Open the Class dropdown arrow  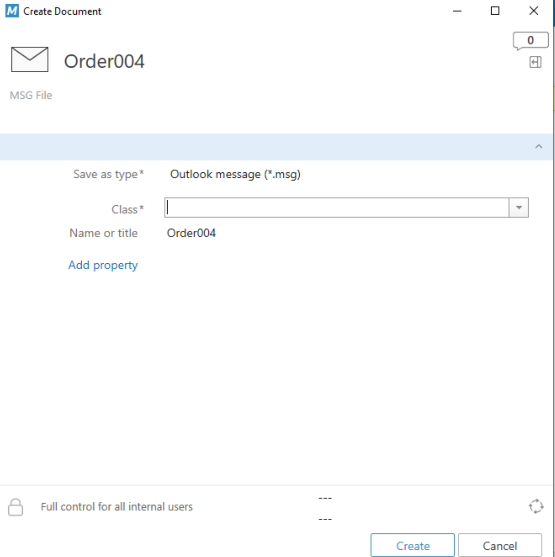[x=519, y=207]
